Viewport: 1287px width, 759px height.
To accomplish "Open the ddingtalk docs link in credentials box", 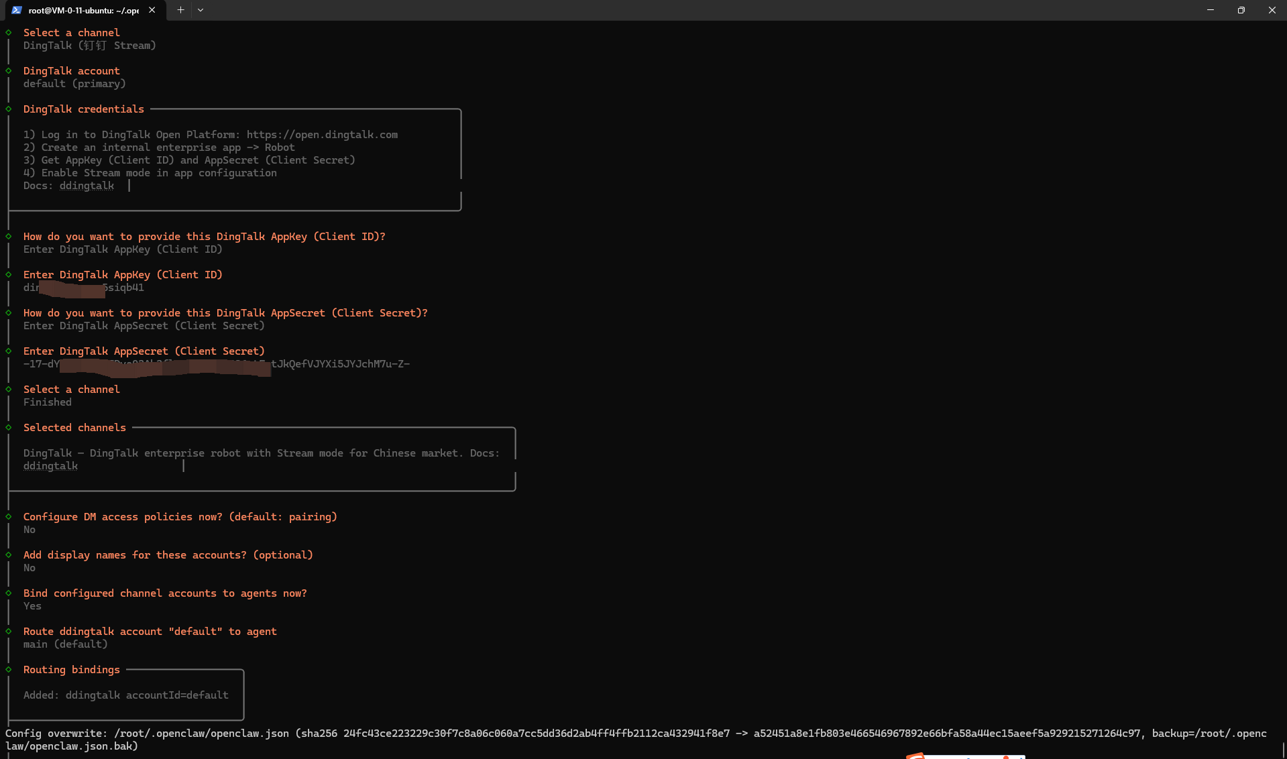I will [87, 186].
